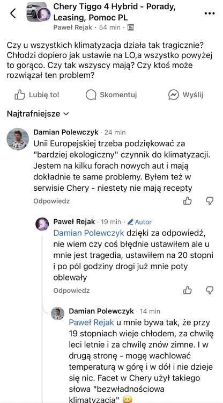Reply to Paweł Rejak's comment via Odpowiedz
This screenshot has width=223, height=403.
[71, 291]
